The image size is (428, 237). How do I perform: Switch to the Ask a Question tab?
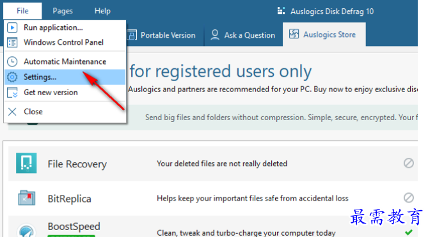243,35
